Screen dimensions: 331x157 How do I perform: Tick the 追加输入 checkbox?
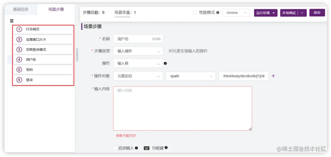pyautogui.click(x=115, y=148)
